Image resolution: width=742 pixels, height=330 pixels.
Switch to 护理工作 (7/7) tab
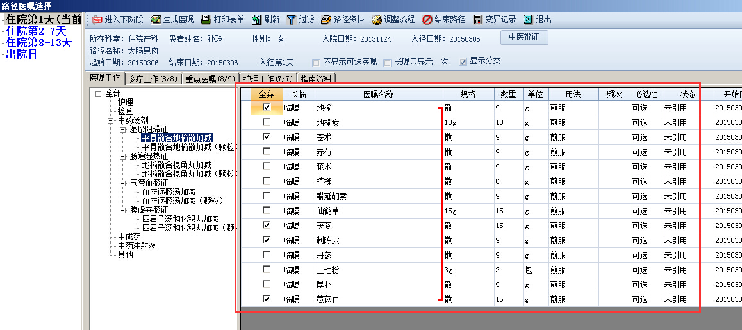click(268, 79)
